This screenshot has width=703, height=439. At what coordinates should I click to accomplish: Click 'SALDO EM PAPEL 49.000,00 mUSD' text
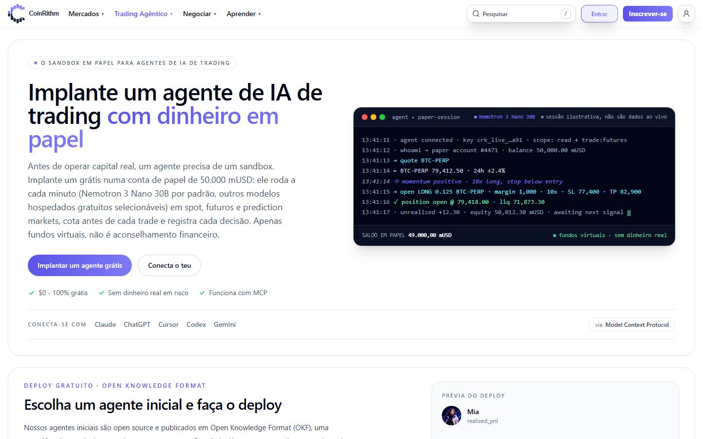(x=407, y=235)
